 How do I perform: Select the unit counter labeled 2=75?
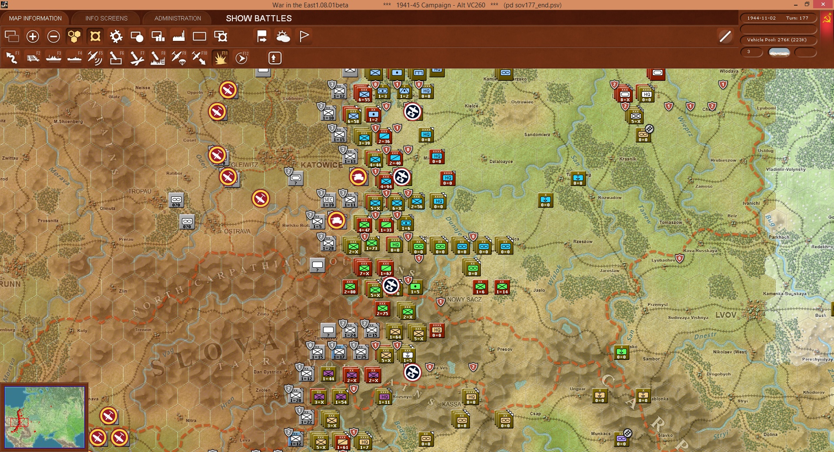click(382, 309)
